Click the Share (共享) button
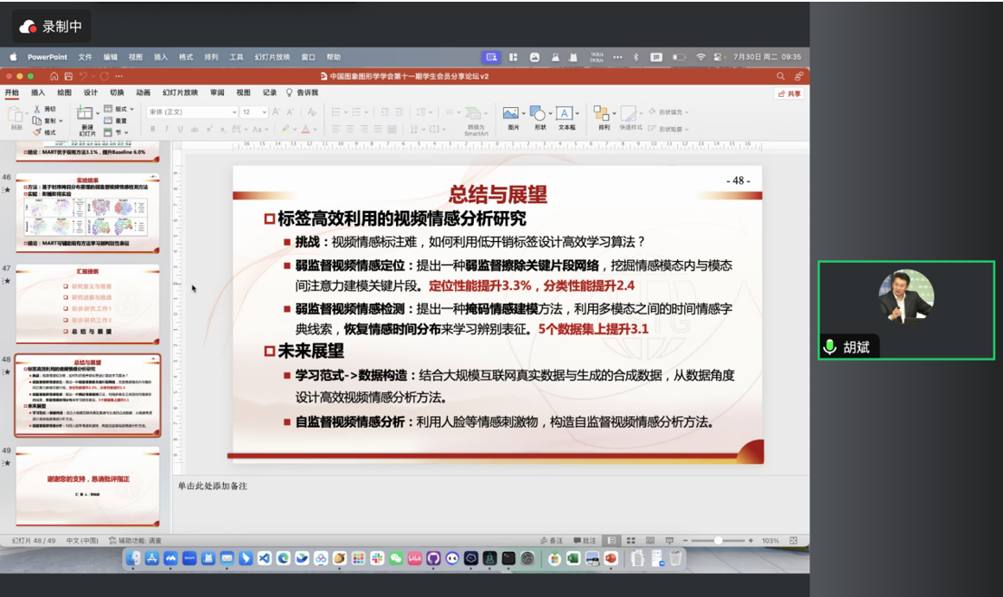The width and height of the screenshot is (1003, 597). [x=789, y=93]
